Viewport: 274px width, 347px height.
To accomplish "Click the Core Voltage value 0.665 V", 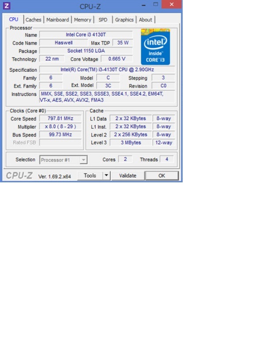I will pyautogui.click(x=116, y=58).
